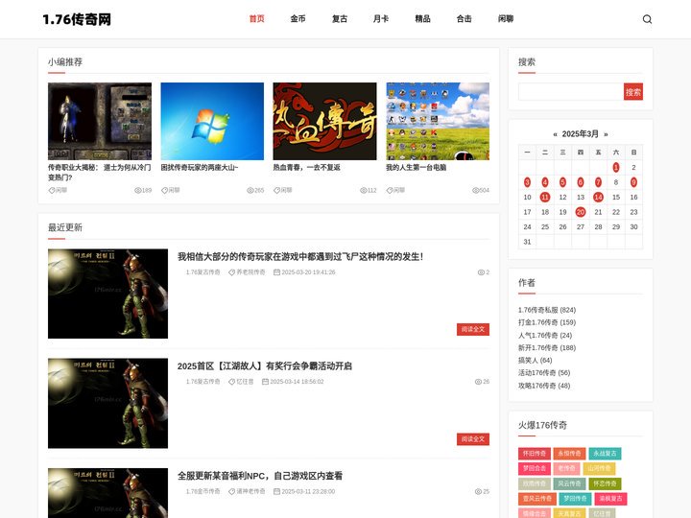
Task: Open author 人气1.76传奇 (24)
Action: [x=545, y=335]
